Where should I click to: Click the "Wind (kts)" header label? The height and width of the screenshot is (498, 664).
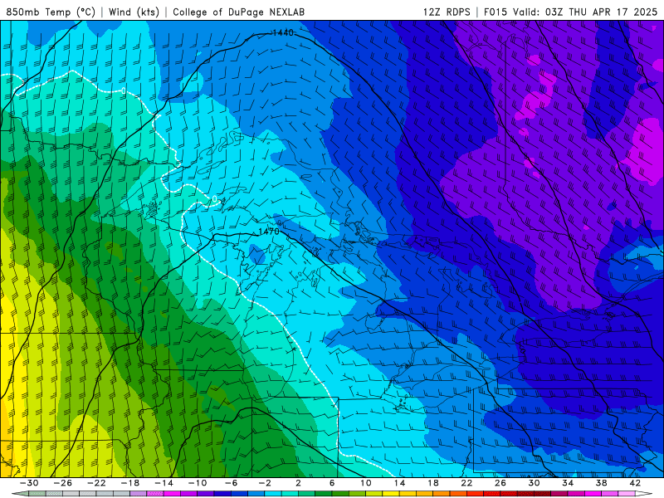tap(134, 12)
